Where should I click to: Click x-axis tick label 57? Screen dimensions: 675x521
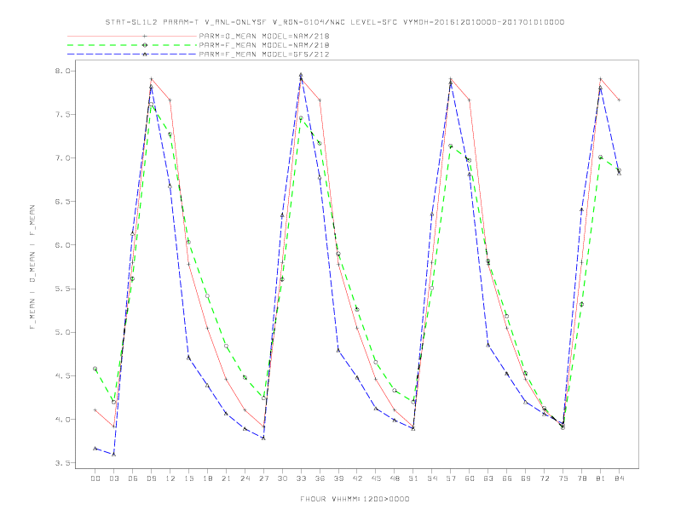[x=451, y=478]
